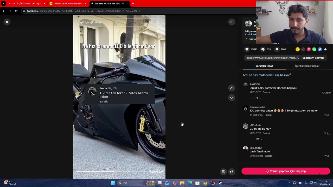Open a new browser tab
This screenshot has width=333, height=187.
133,4
